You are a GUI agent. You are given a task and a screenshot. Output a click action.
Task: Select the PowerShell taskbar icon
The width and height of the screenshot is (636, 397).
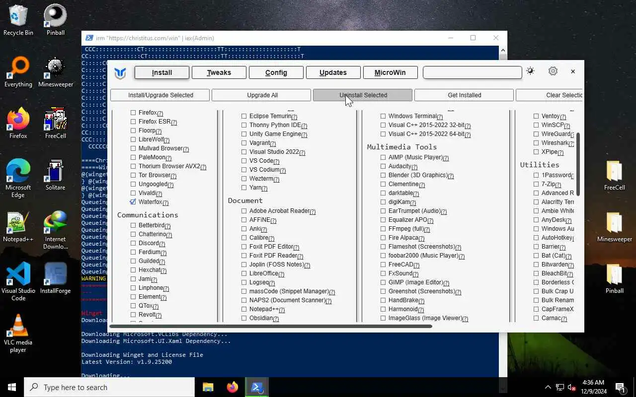coord(257,387)
